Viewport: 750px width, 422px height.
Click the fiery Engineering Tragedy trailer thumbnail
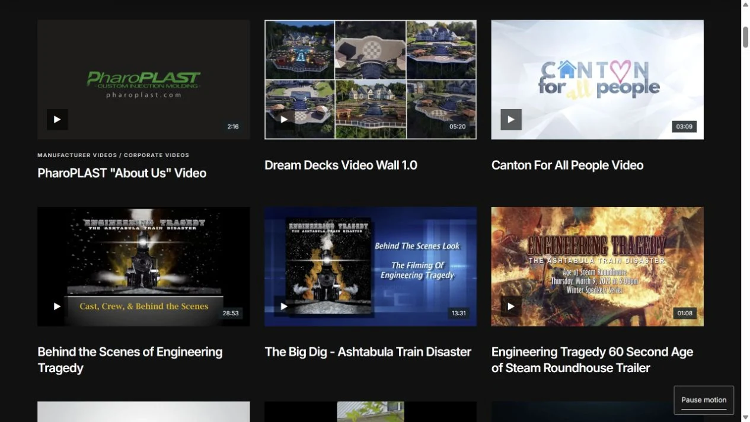coord(598,266)
